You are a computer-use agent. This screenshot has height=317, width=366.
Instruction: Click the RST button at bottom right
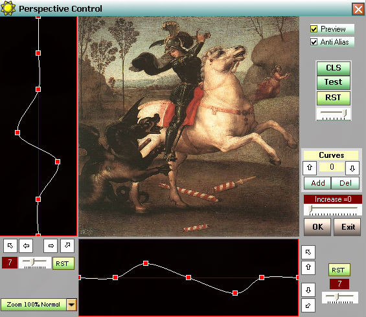[339, 270]
